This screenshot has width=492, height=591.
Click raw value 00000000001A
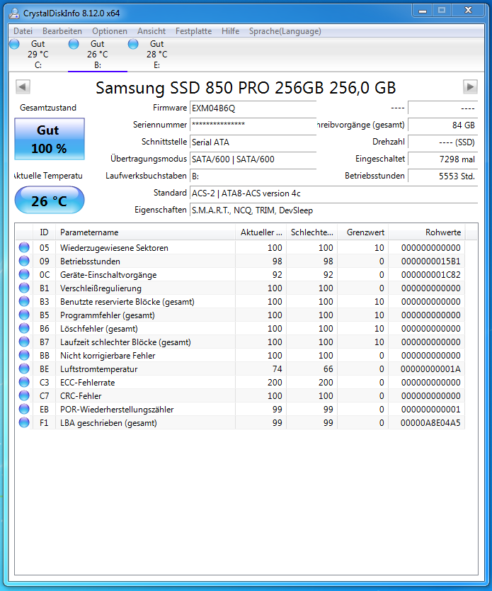point(430,369)
